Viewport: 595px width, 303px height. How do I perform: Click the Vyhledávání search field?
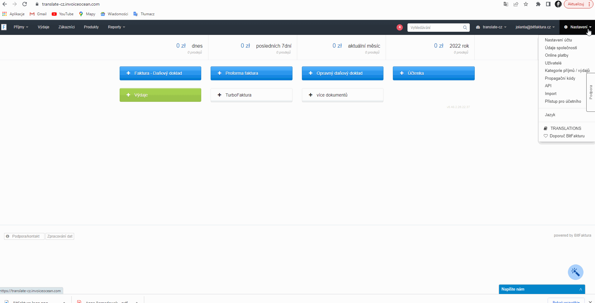click(435, 27)
